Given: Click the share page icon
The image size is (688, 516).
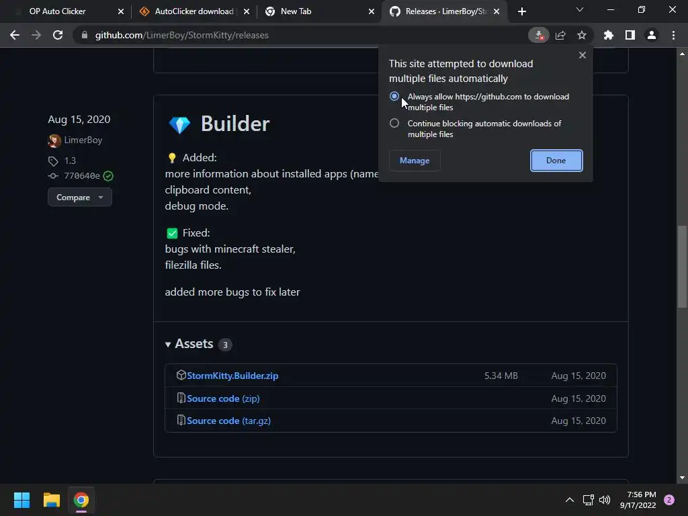Looking at the screenshot, I should pyautogui.click(x=560, y=35).
